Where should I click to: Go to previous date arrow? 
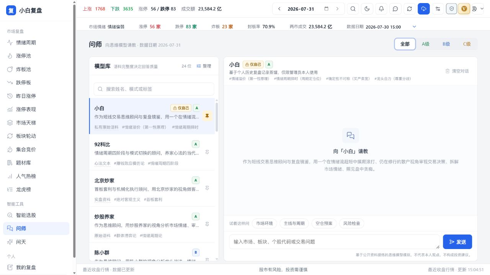(x=279, y=9)
